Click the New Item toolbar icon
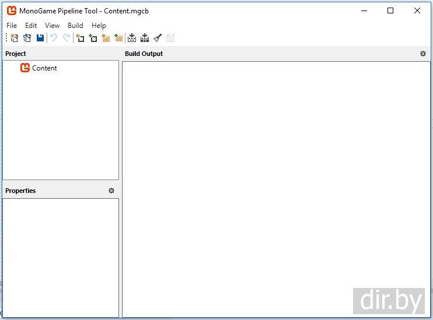Image resolution: width=433 pixels, height=320 pixels. click(x=80, y=38)
